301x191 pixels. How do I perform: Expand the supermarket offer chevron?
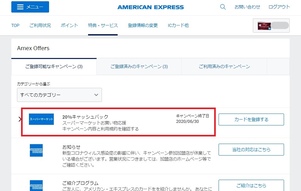tap(20, 119)
